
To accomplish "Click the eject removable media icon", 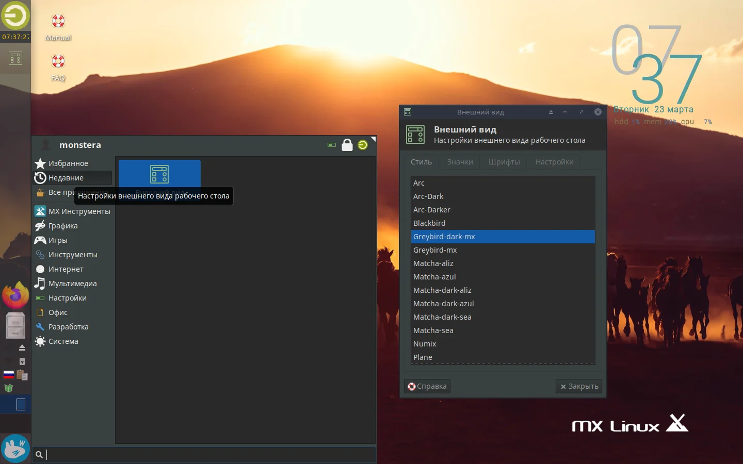I will click(22, 348).
